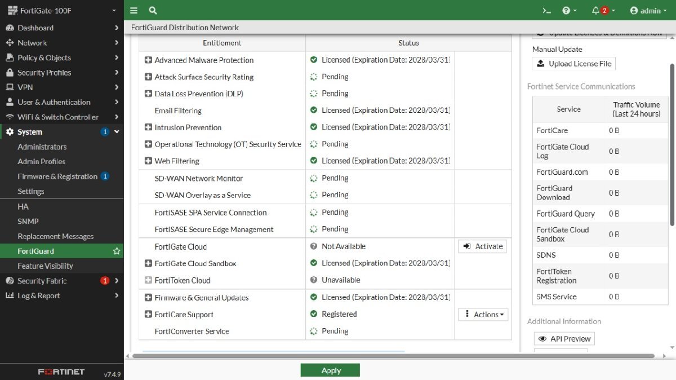The height and width of the screenshot is (380, 676).
Task: Click the Apply button
Action: coord(330,370)
